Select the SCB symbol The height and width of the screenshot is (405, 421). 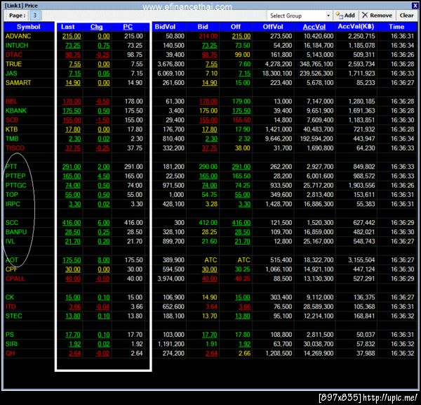pos(12,120)
